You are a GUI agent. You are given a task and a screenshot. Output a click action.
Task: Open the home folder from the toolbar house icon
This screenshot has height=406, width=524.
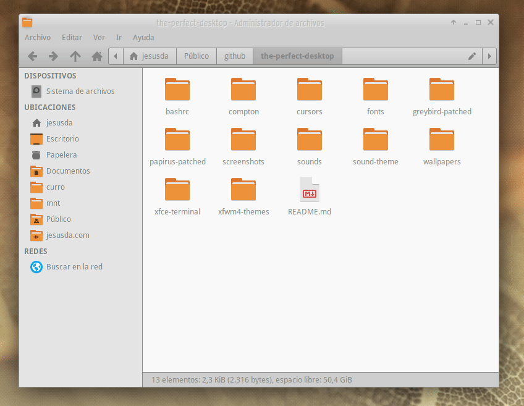coord(97,56)
